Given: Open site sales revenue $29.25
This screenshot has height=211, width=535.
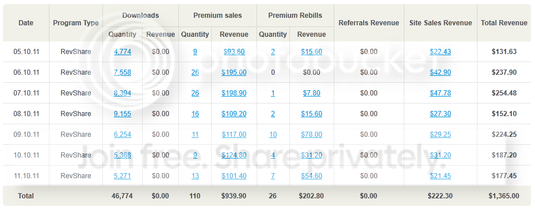Looking at the screenshot, I should point(440,135).
